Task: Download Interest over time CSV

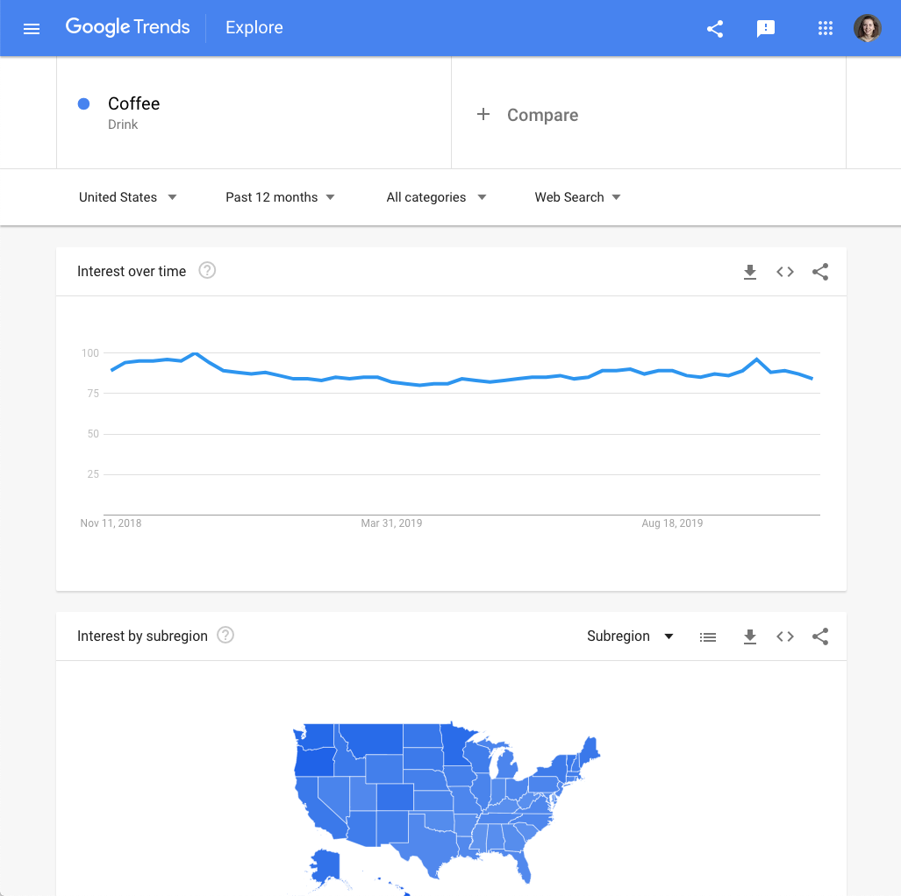Action: coord(750,272)
